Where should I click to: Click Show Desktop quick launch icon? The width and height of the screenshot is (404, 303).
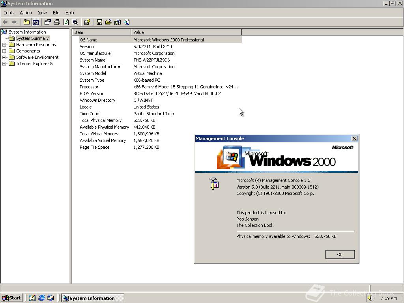(32, 298)
